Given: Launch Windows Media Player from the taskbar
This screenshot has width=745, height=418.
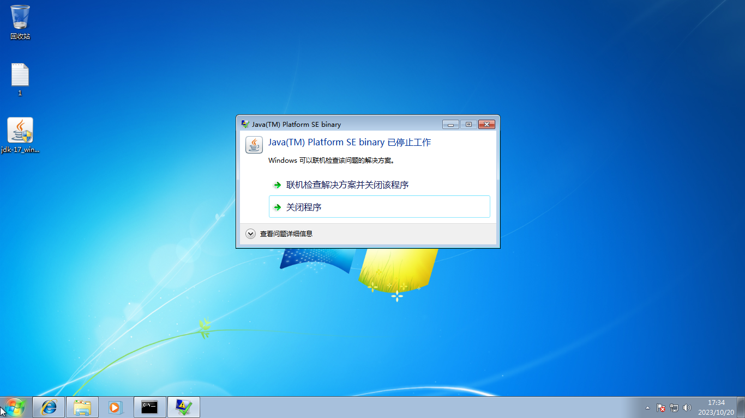Looking at the screenshot, I should (x=115, y=407).
